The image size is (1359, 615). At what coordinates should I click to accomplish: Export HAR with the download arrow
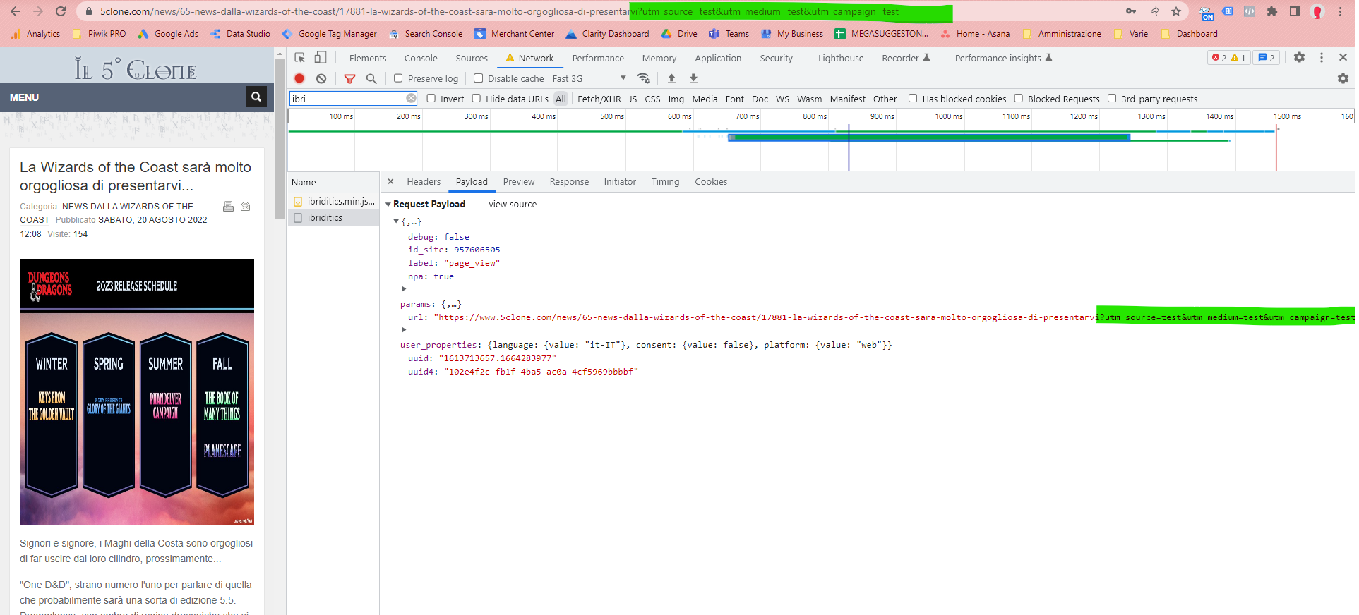click(x=693, y=78)
